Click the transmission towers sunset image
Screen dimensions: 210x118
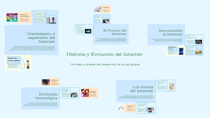point(46,82)
